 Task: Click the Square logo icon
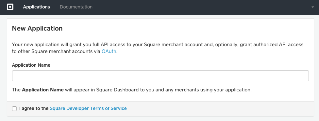[x=10, y=7]
